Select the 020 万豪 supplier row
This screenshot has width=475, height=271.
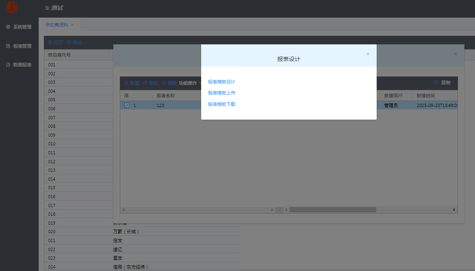pyautogui.click(x=81, y=232)
